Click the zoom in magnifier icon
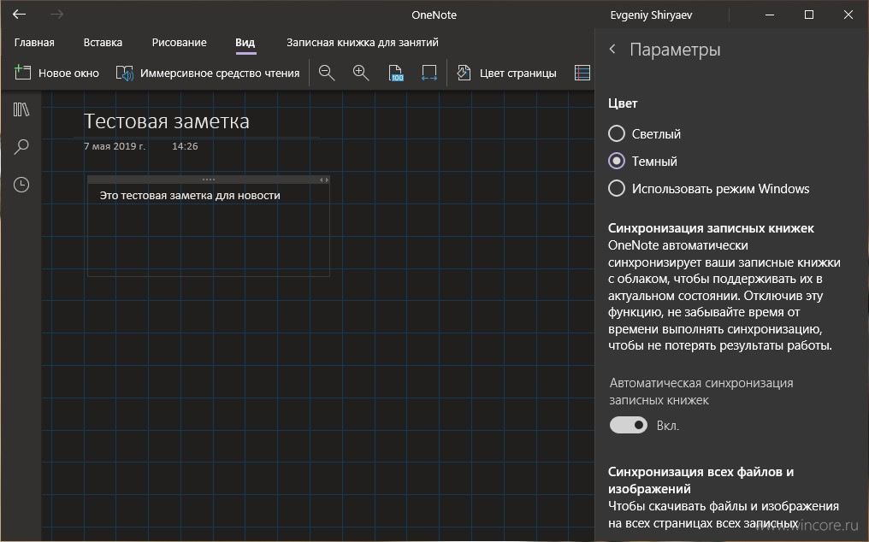The height and width of the screenshot is (542, 869). click(x=361, y=74)
